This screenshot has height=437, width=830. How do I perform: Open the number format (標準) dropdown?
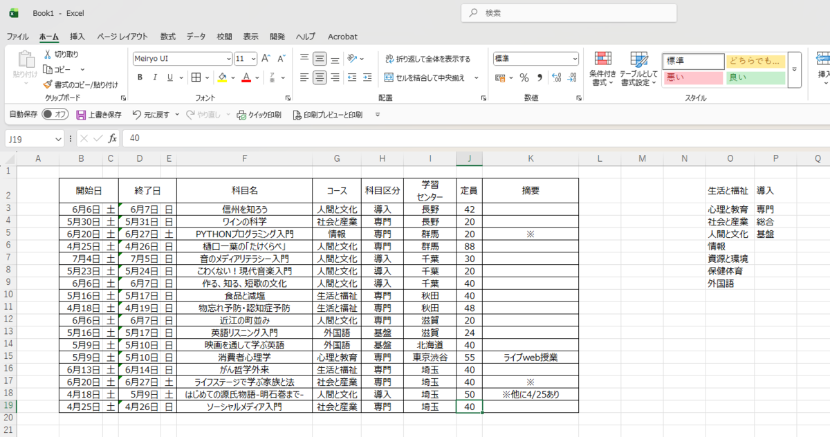(574, 59)
